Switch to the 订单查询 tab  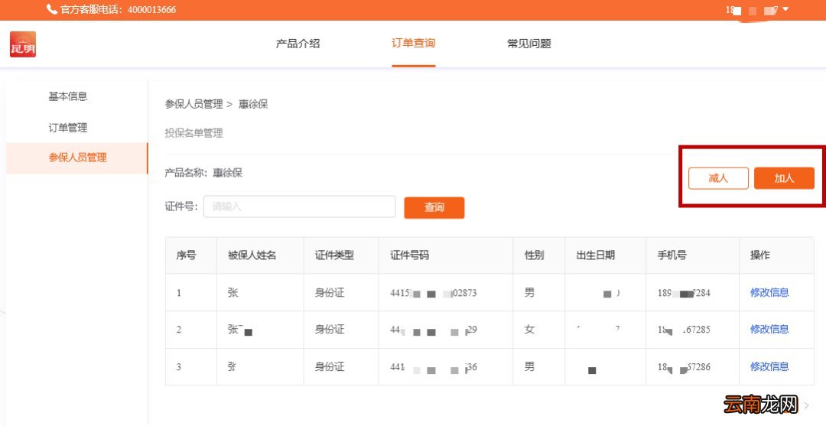click(x=414, y=44)
